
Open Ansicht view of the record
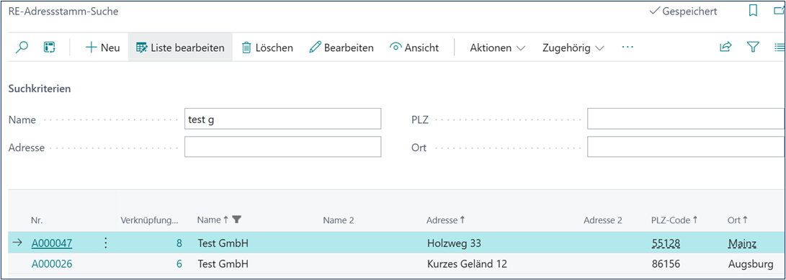(x=414, y=48)
